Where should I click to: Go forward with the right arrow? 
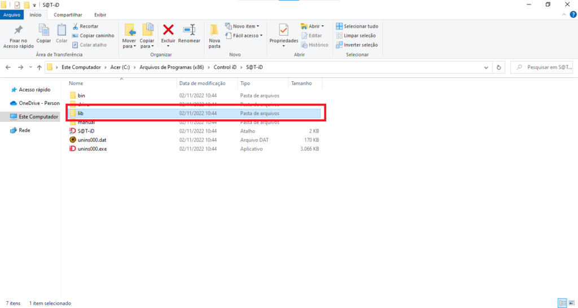click(21, 68)
